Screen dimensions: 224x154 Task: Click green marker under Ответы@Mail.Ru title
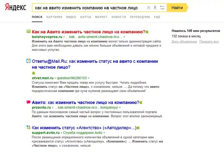click(x=33, y=73)
